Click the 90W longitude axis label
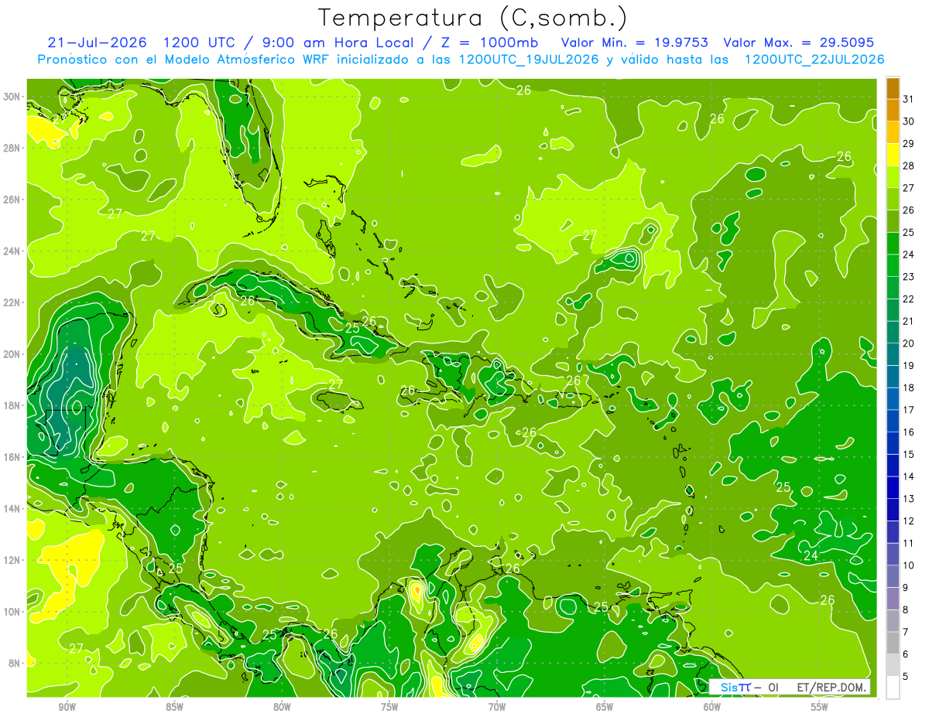Screen dimensions: 929x717 point(67,707)
